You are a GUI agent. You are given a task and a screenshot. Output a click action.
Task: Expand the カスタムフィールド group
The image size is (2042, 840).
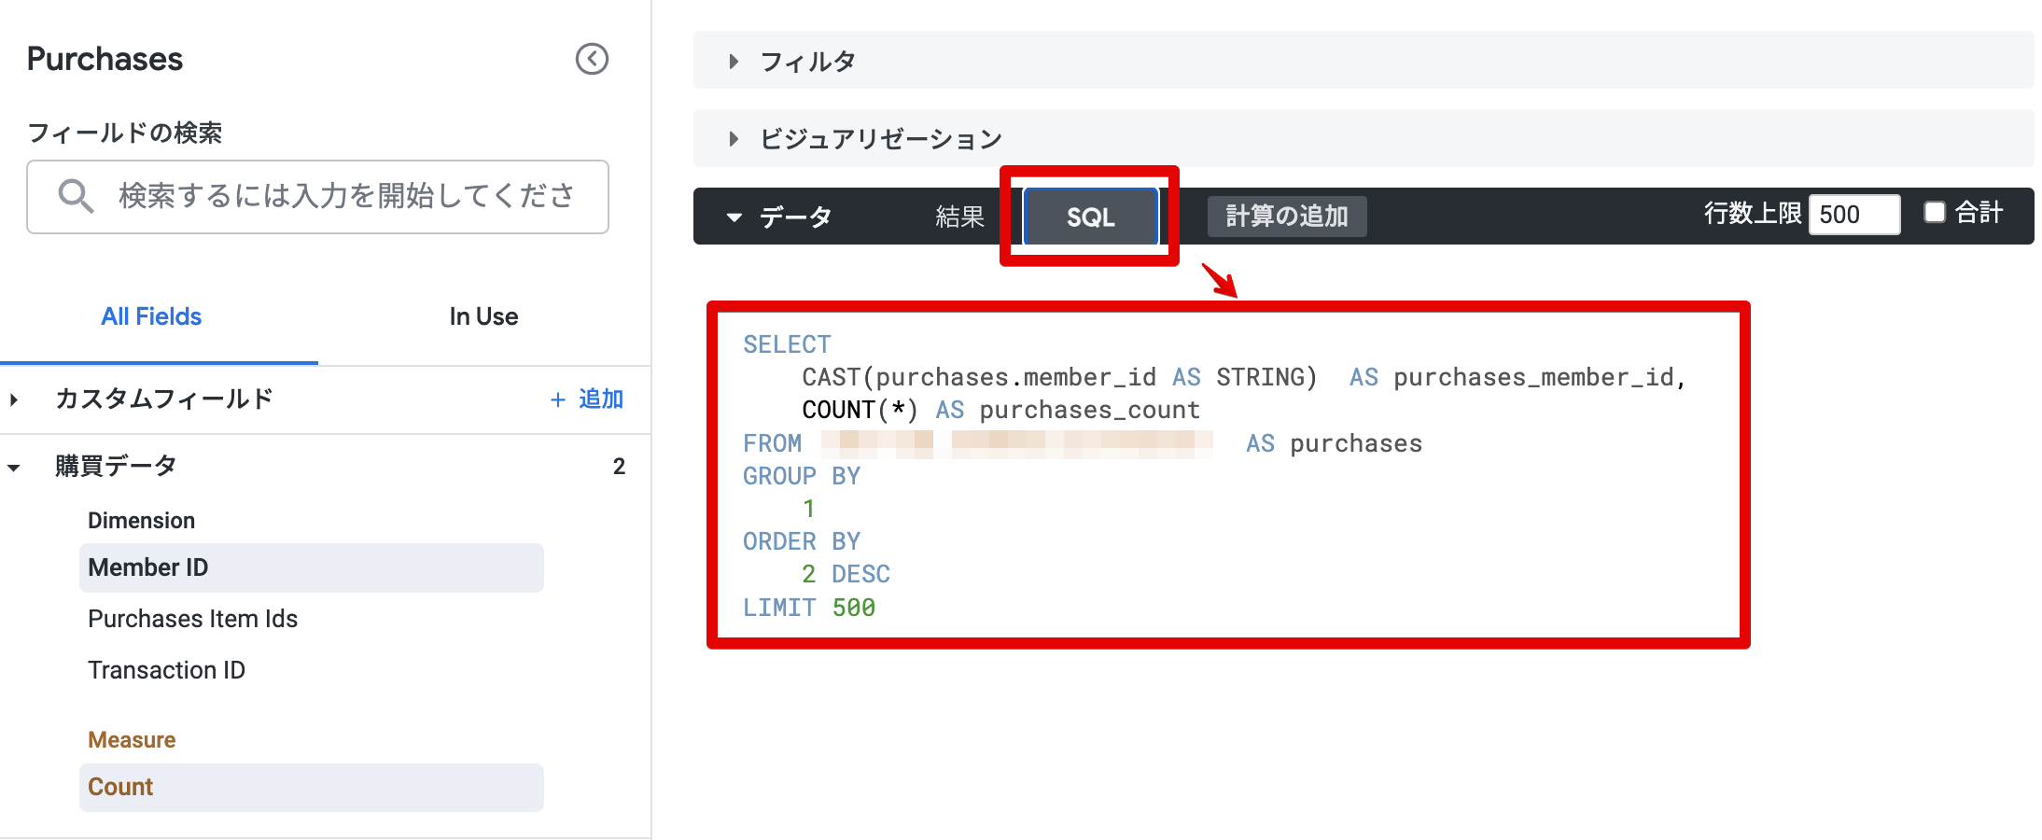tap(14, 399)
